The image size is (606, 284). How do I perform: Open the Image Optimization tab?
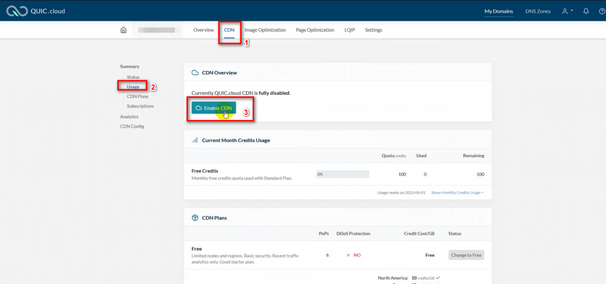(265, 30)
